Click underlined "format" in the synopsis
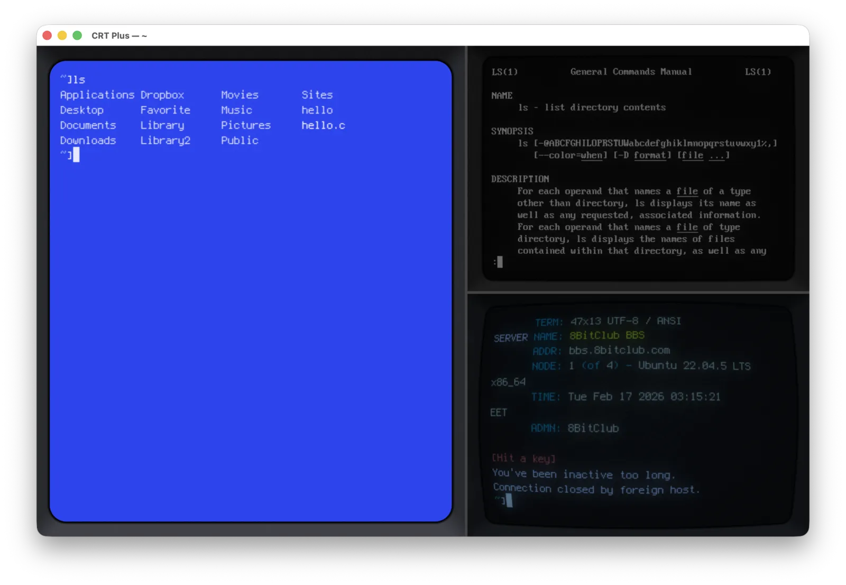Screen dimensions: 846x585 pyautogui.click(x=649, y=155)
